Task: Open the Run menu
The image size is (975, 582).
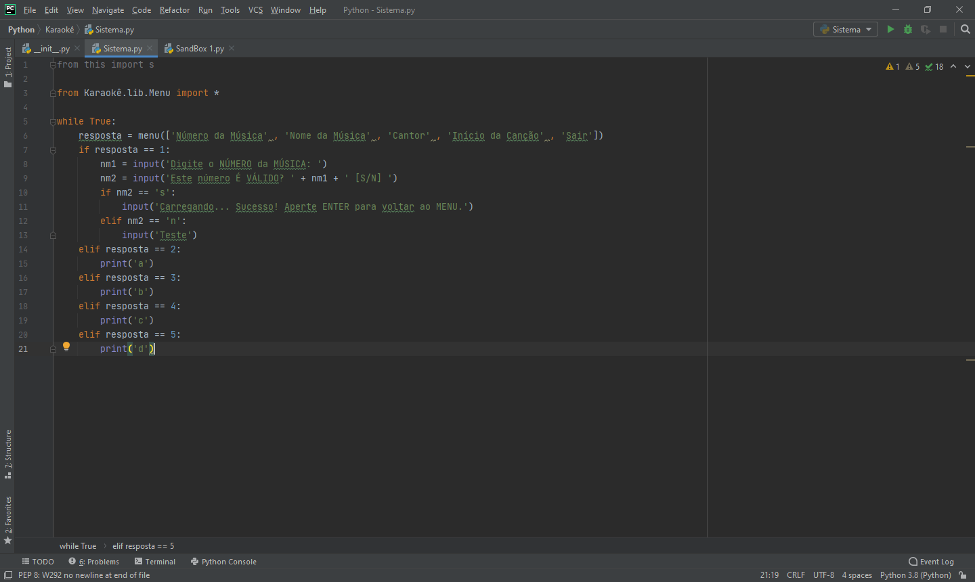Action: (x=205, y=10)
